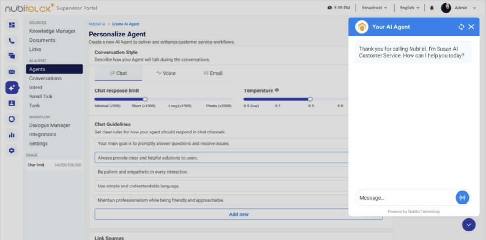Click the 'Minimal (<500)' slider label
Viewport: 486px width, 240px height.
click(108, 106)
